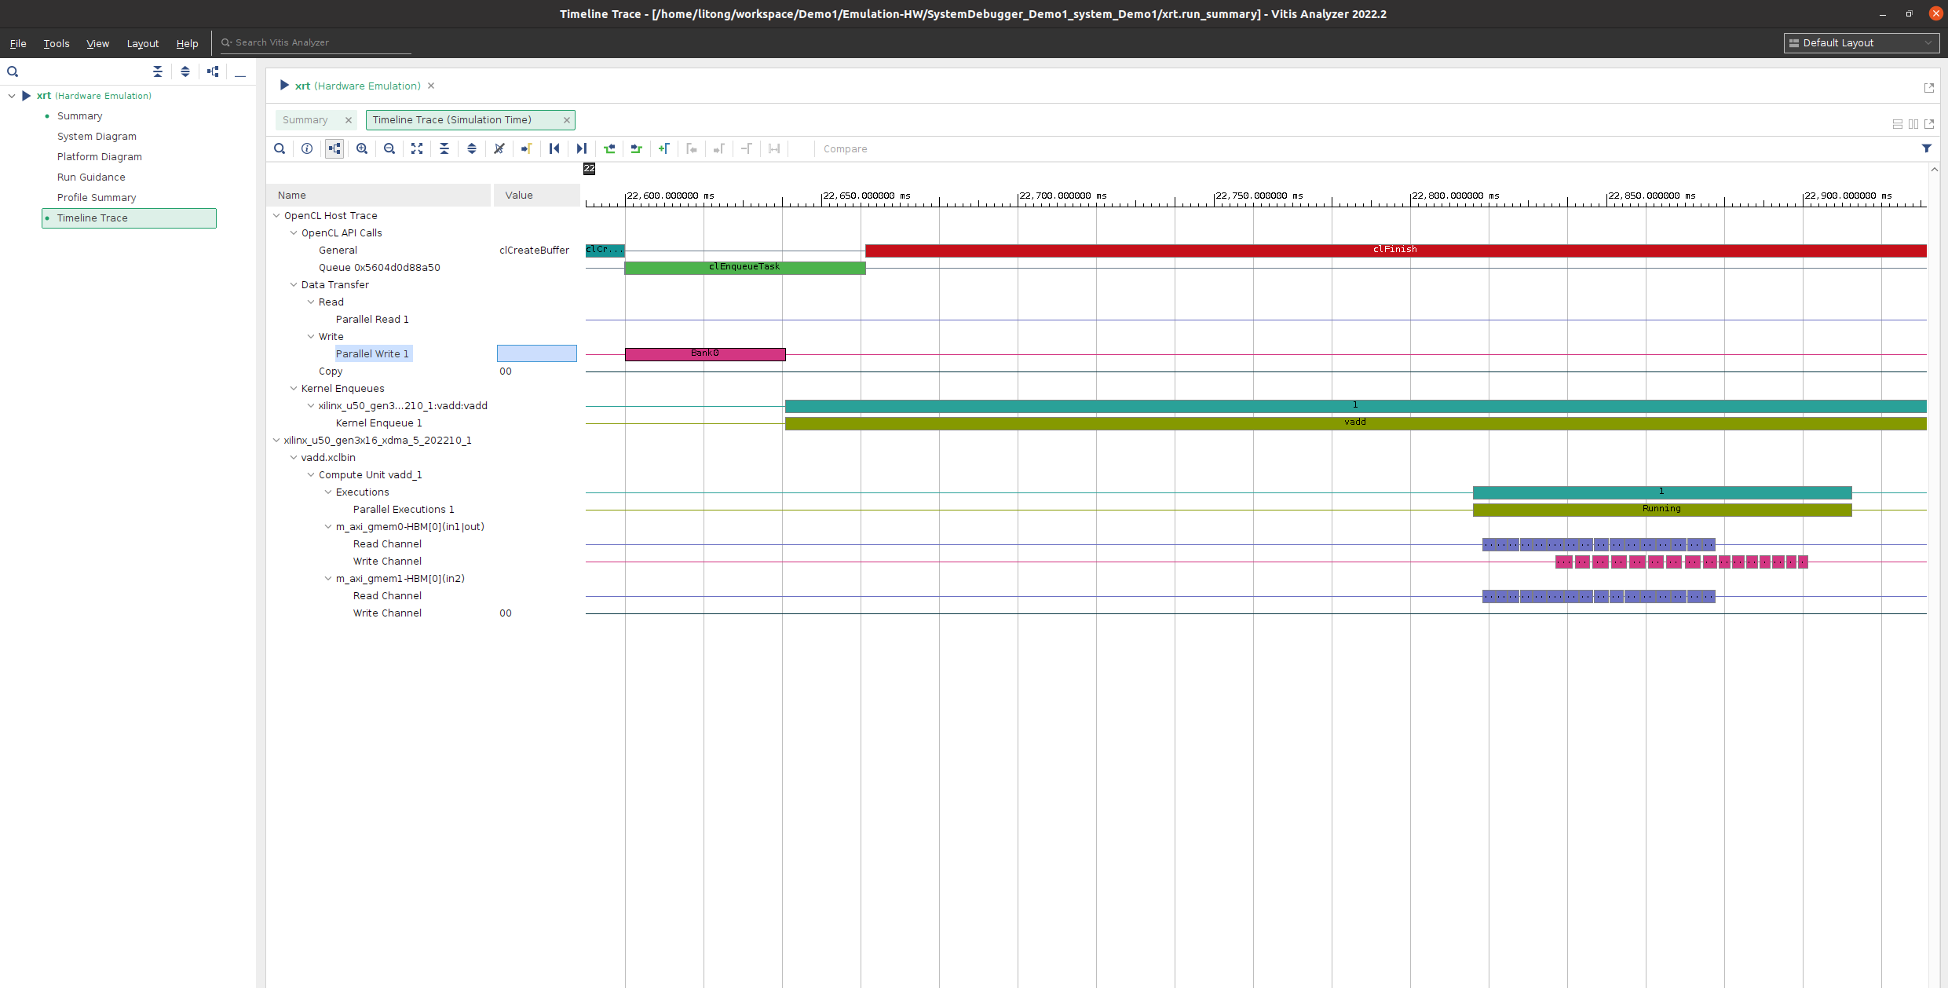Click the timeline cursor marker labeled 22
The image size is (1948, 988).
coord(589,169)
